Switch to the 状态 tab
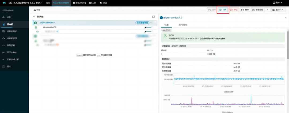Screen dimensions: 289x113 coord(166,25)
